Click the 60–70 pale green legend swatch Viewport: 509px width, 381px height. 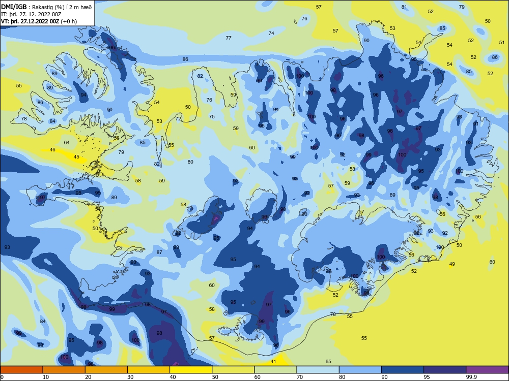[275, 370]
